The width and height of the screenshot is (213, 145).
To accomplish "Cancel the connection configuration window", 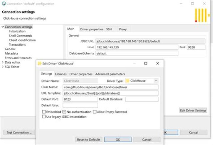I will point(193,132).
